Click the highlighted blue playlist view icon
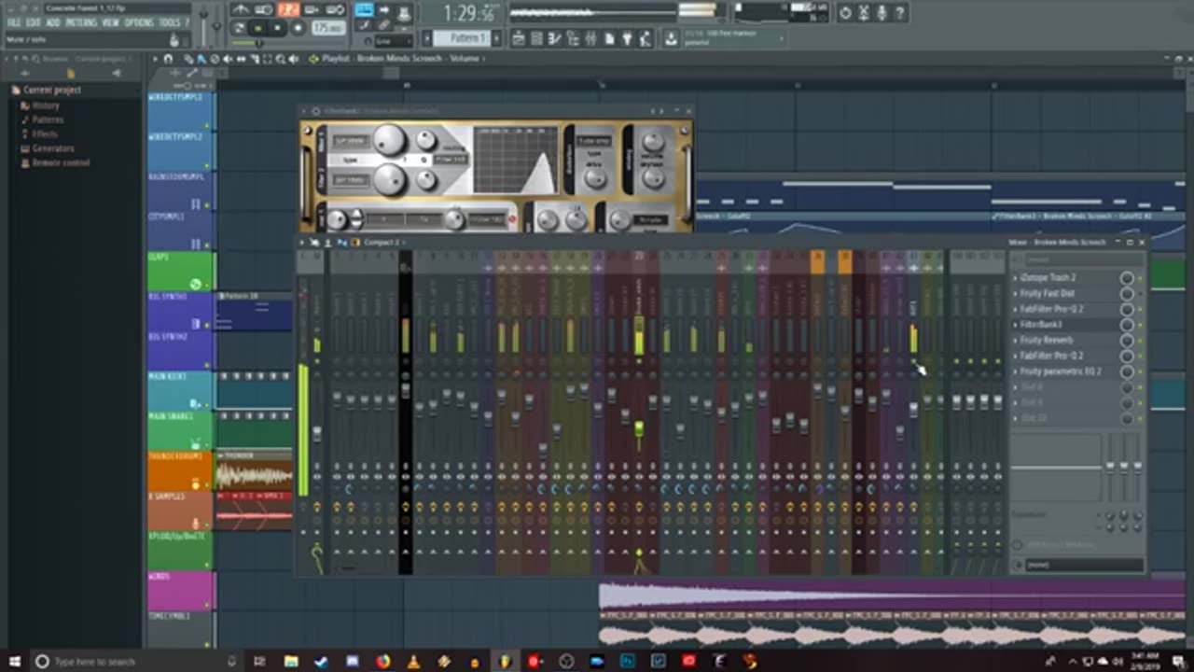 [x=364, y=10]
